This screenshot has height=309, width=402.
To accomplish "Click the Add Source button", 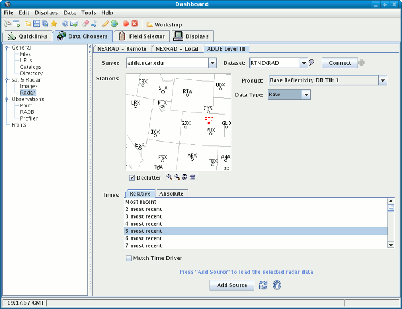I will click(232, 285).
